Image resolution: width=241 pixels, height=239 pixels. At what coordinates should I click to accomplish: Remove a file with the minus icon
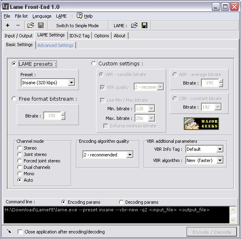(x=18, y=25)
